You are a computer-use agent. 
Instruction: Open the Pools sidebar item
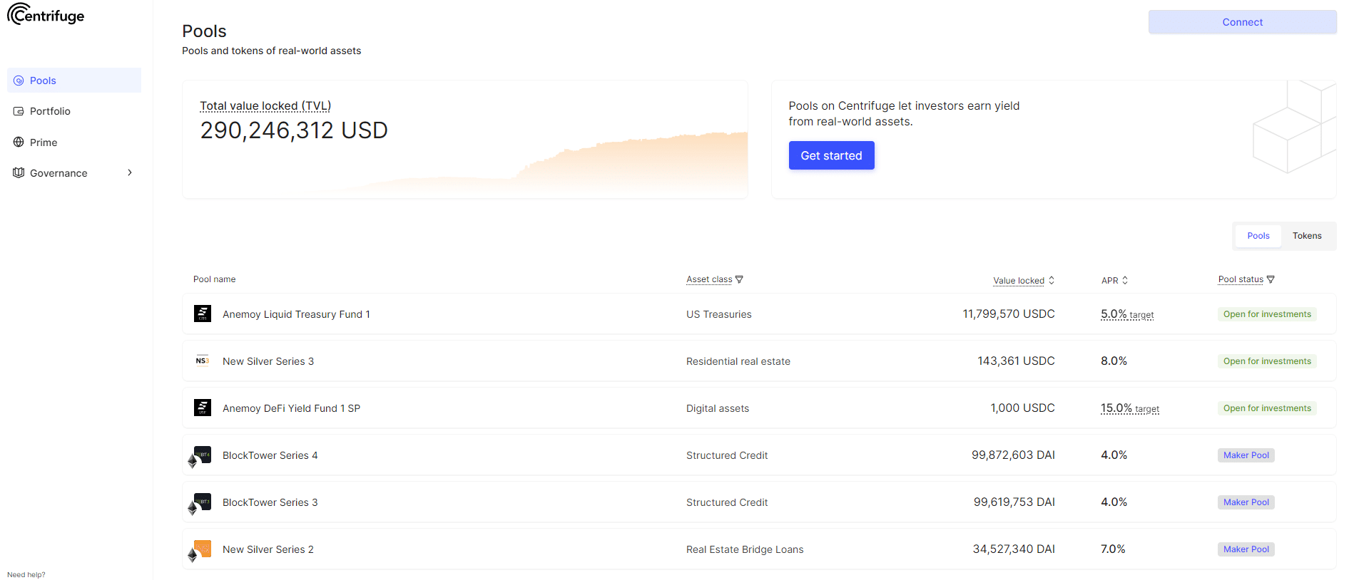[x=74, y=81]
